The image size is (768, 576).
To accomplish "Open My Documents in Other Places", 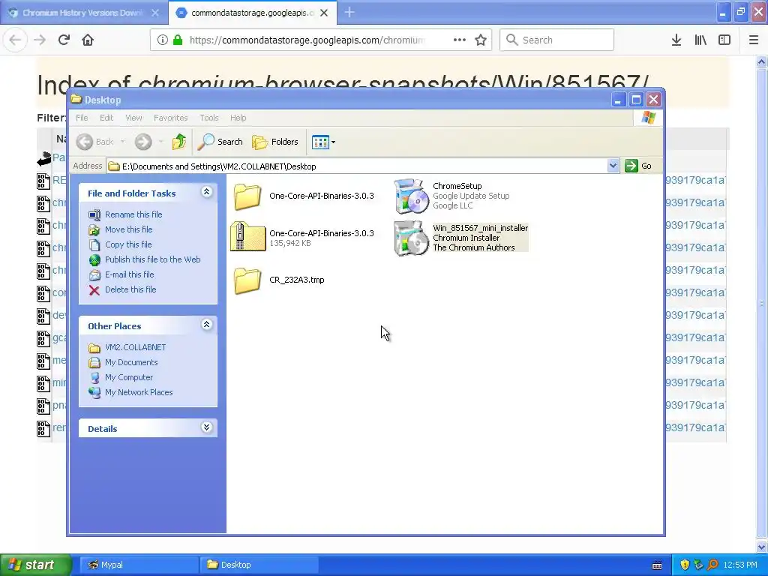I will click(x=131, y=362).
